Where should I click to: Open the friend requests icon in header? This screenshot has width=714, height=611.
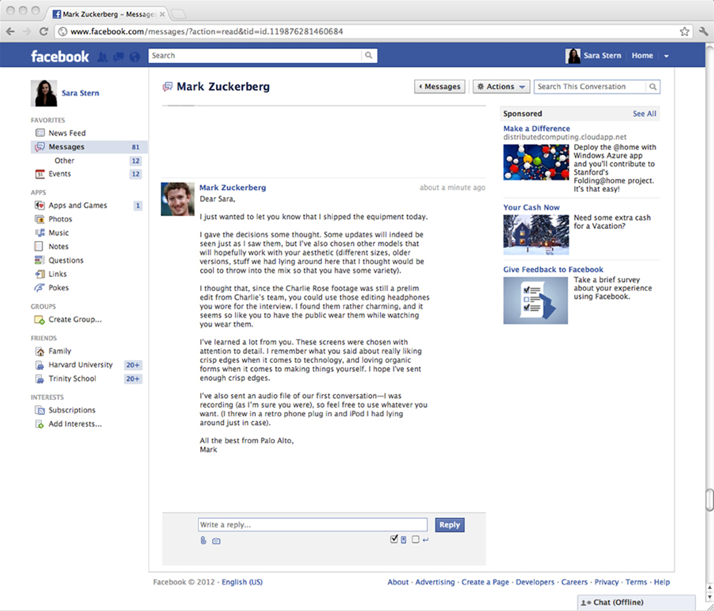tap(102, 57)
